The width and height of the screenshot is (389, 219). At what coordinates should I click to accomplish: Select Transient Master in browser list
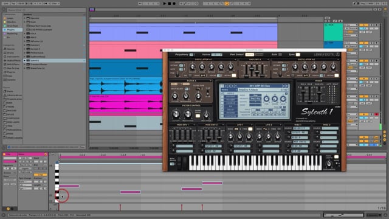pos(38,64)
